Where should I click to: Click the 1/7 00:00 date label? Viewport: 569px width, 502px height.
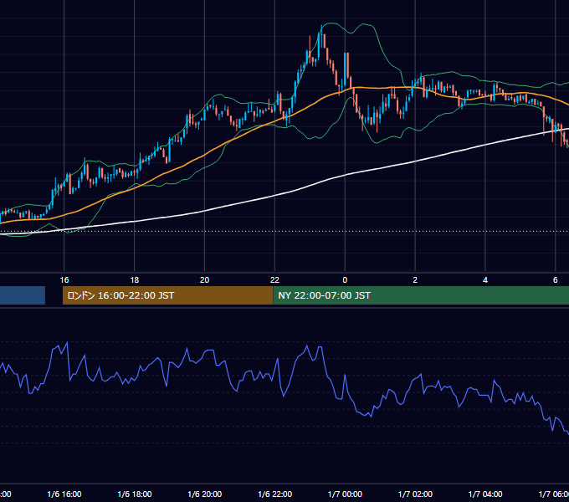(345, 494)
